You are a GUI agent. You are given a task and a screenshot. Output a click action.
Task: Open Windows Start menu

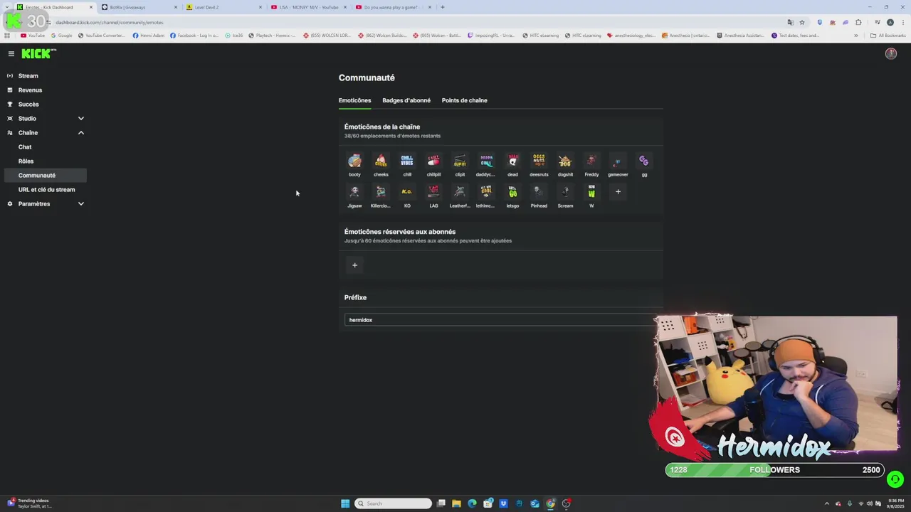(x=345, y=503)
